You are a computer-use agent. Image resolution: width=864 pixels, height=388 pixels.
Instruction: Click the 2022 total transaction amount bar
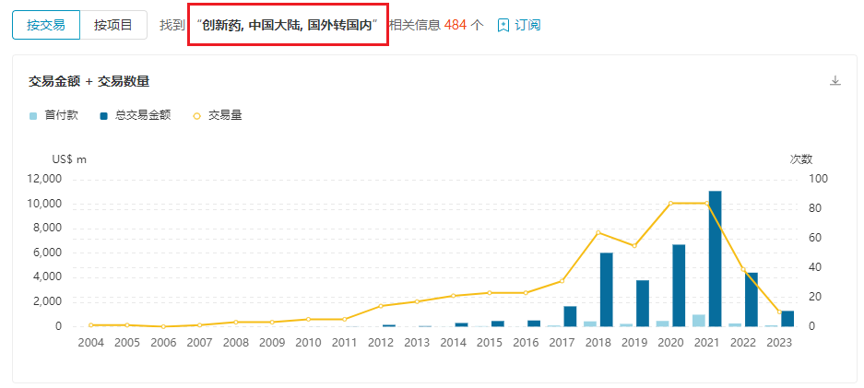(x=752, y=300)
